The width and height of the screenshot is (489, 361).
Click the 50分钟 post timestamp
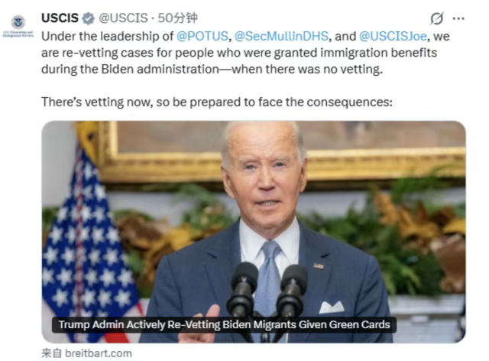tap(177, 18)
